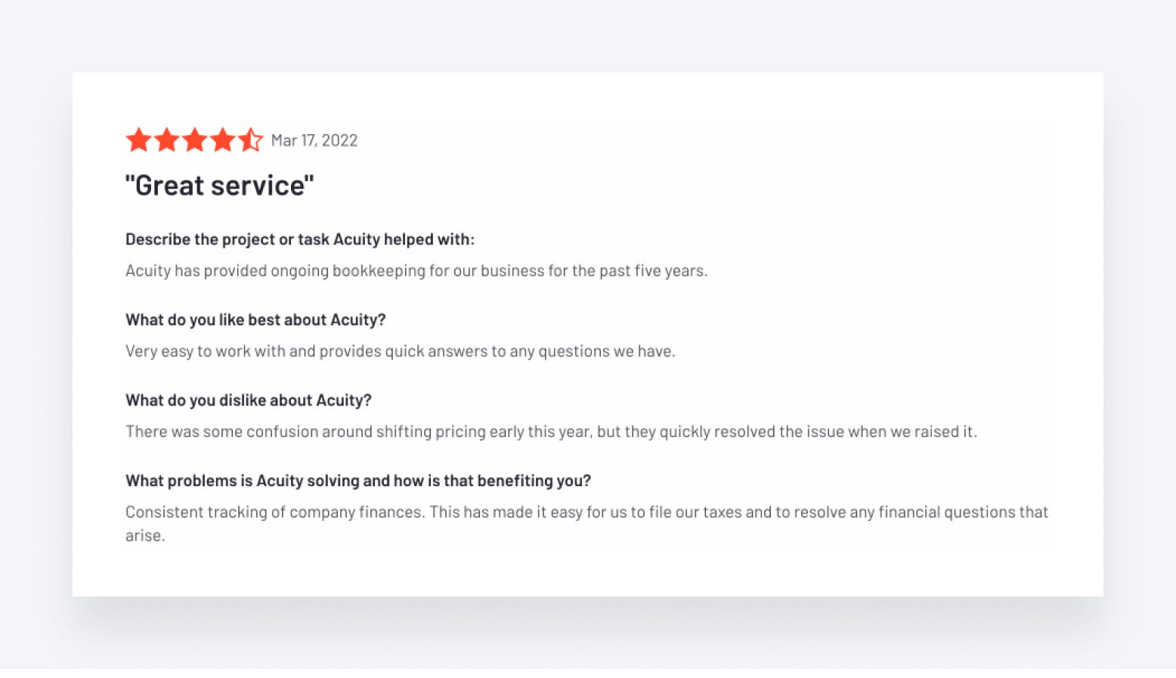Click the "Describe the project or task" heading
This screenshot has height=678, width=1176.
click(x=299, y=239)
